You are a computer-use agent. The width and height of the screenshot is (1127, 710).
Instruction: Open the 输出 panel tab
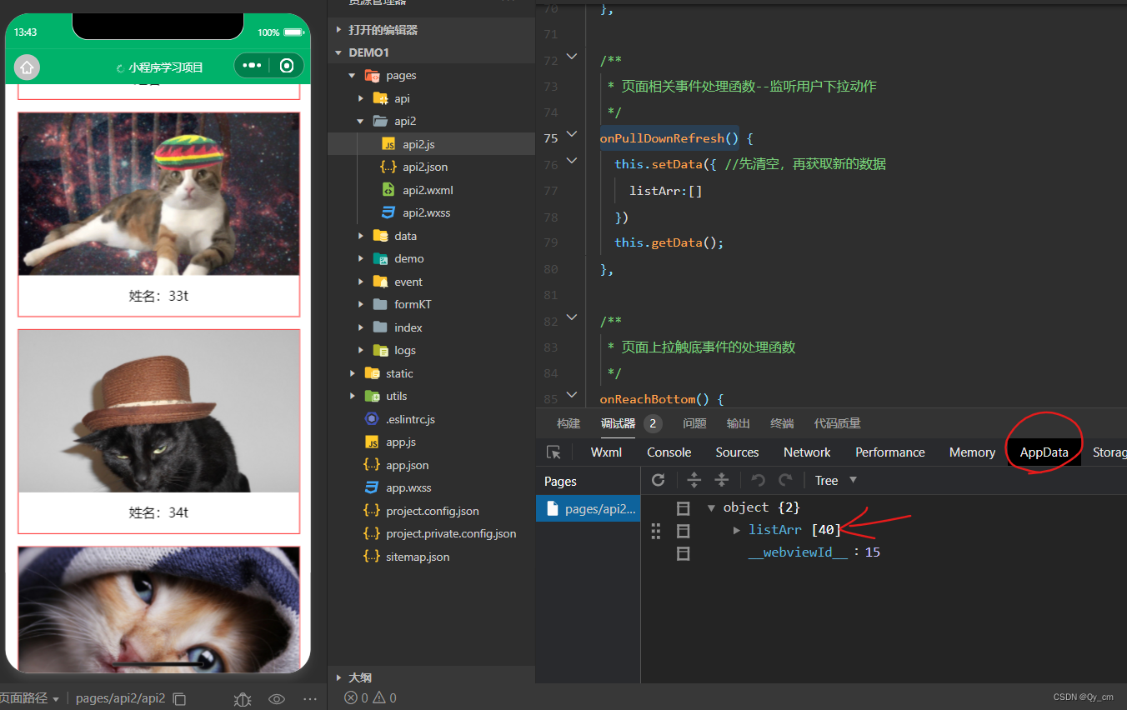739,423
